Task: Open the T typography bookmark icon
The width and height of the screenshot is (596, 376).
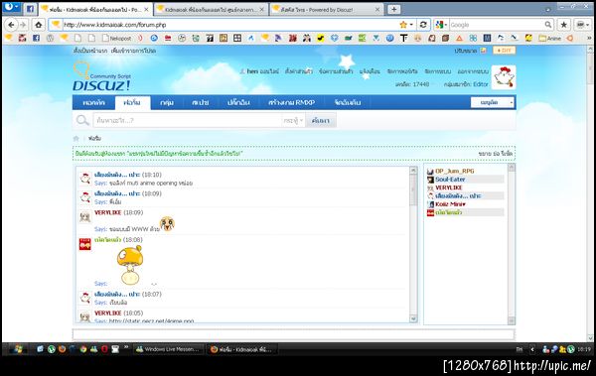Action: click(x=404, y=38)
